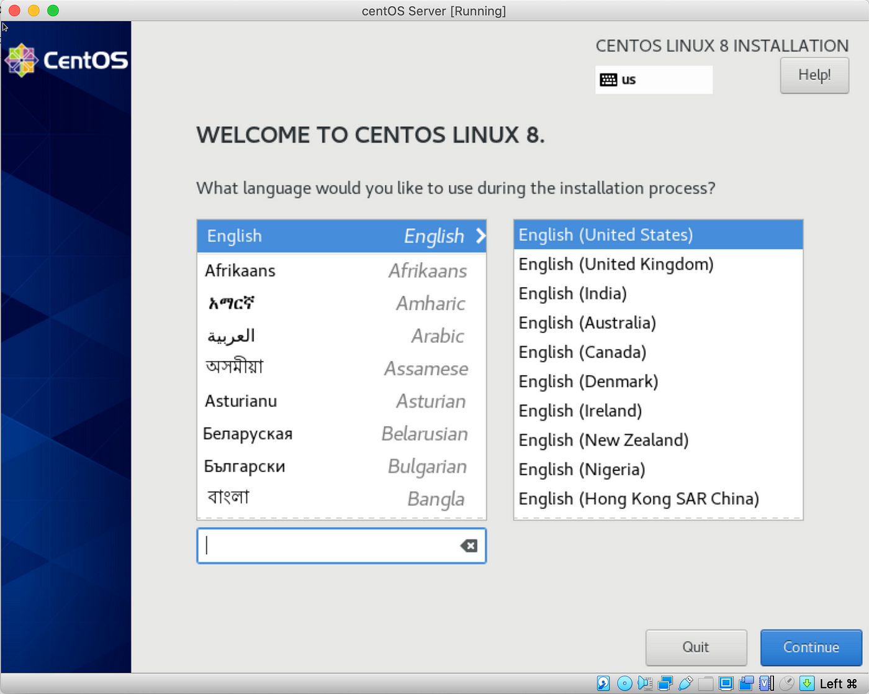The width and height of the screenshot is (869, 694).
Task: Select English (Denmark) locale
Action: coord(658,381)
